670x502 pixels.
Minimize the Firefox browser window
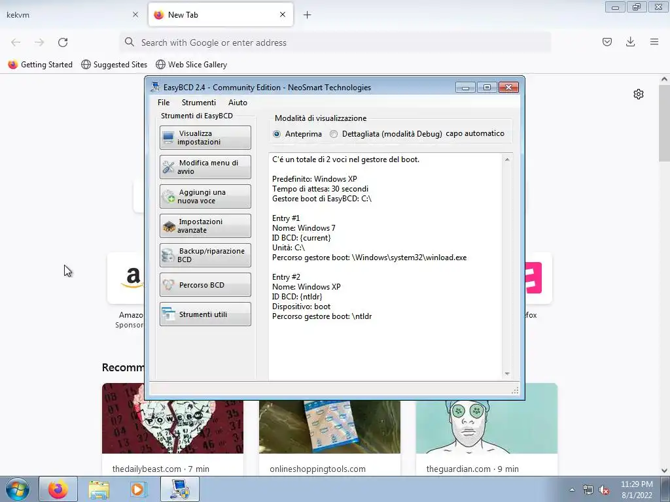click(x=615, y=7)
